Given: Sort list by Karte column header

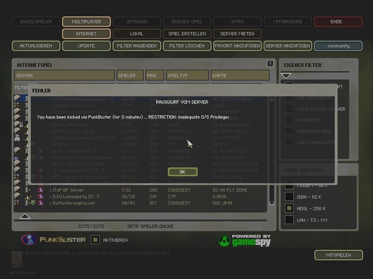Looking at the screenshot, I should (x=240, y=75).
